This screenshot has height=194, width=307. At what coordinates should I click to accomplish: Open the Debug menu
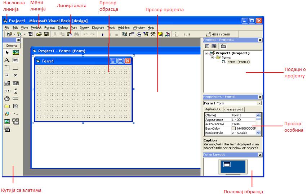click(x=63, y=28)
